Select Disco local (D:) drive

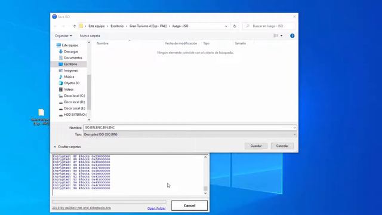(74, 102)
